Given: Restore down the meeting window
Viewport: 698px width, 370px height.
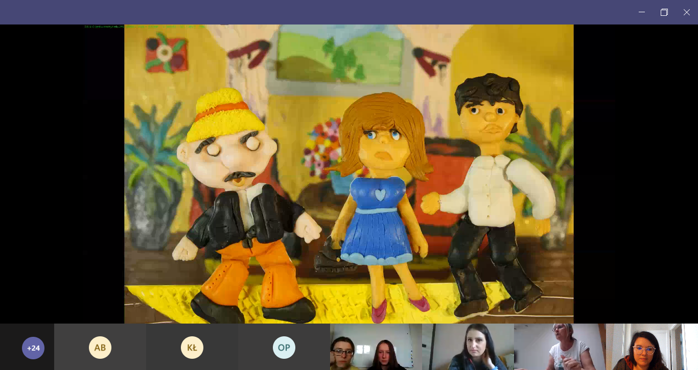Looking at the screenshot, I should coord(664,12).
